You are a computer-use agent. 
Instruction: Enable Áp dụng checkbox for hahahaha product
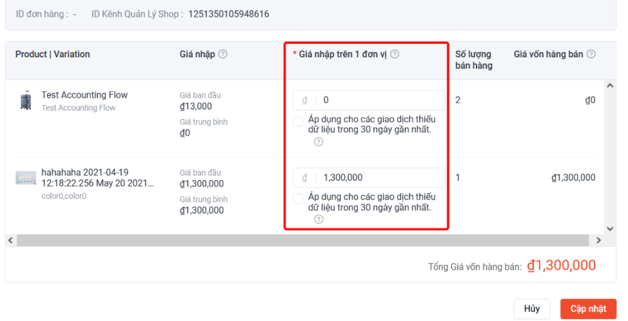coord(298,199)
